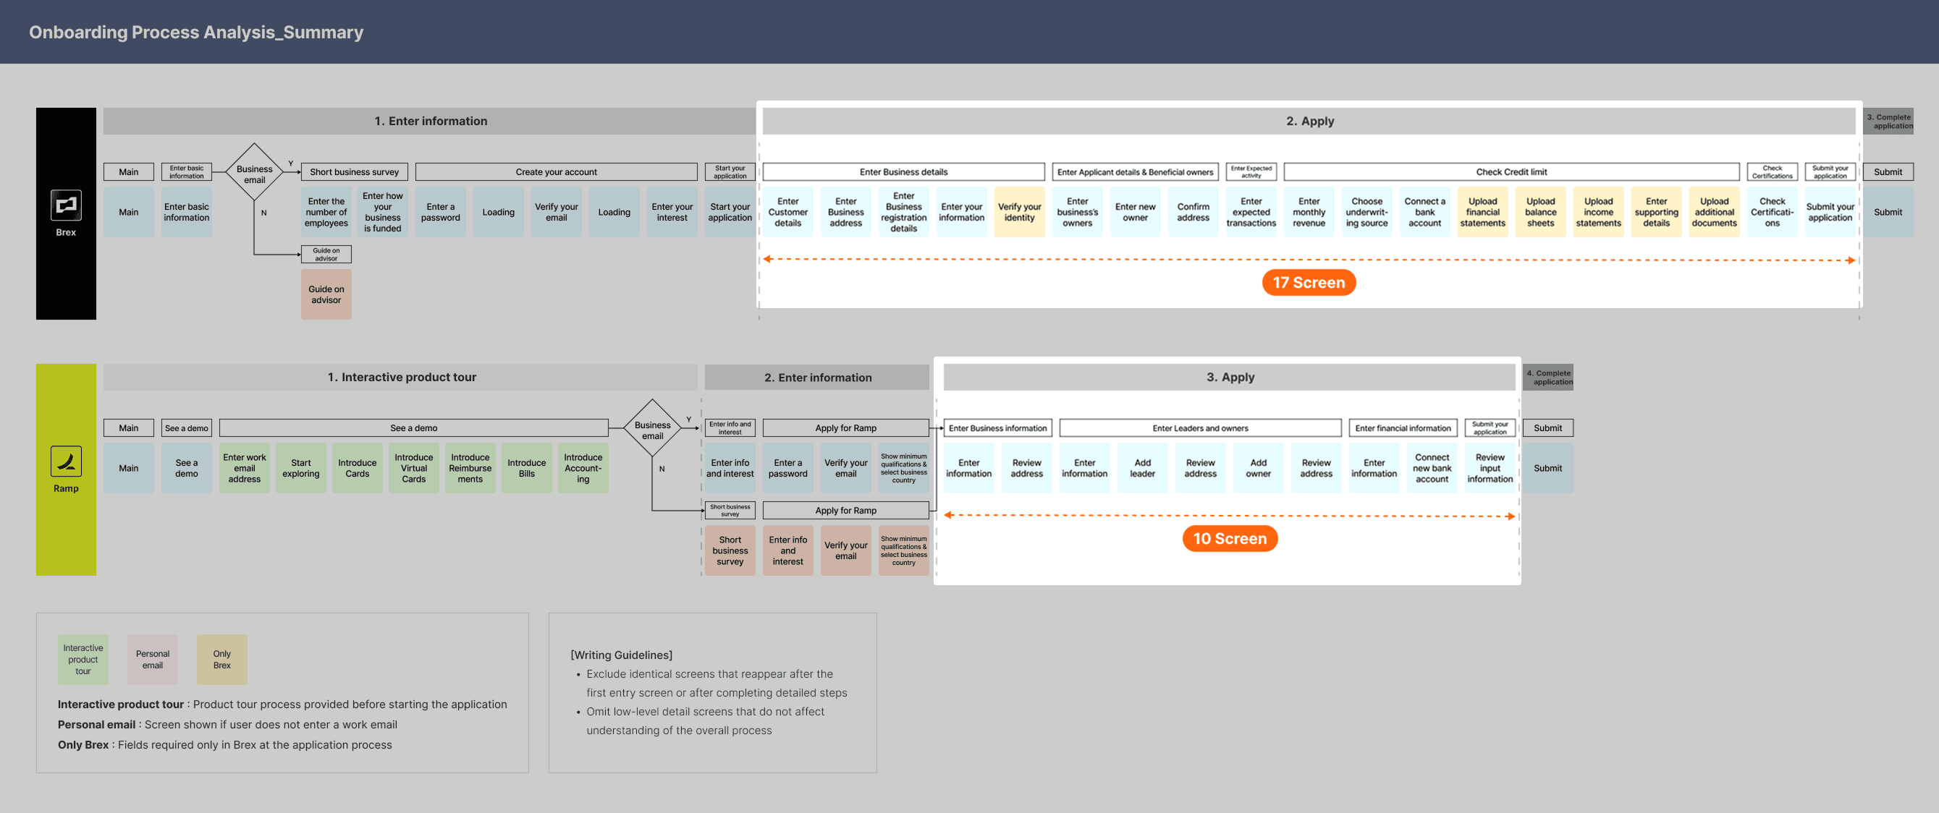
Task: Click the Writing Guidelines text box
Action: point(712,693)
